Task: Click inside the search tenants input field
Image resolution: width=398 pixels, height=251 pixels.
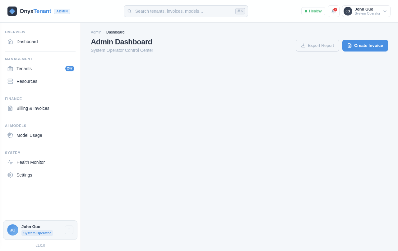Action: point(180,11)
